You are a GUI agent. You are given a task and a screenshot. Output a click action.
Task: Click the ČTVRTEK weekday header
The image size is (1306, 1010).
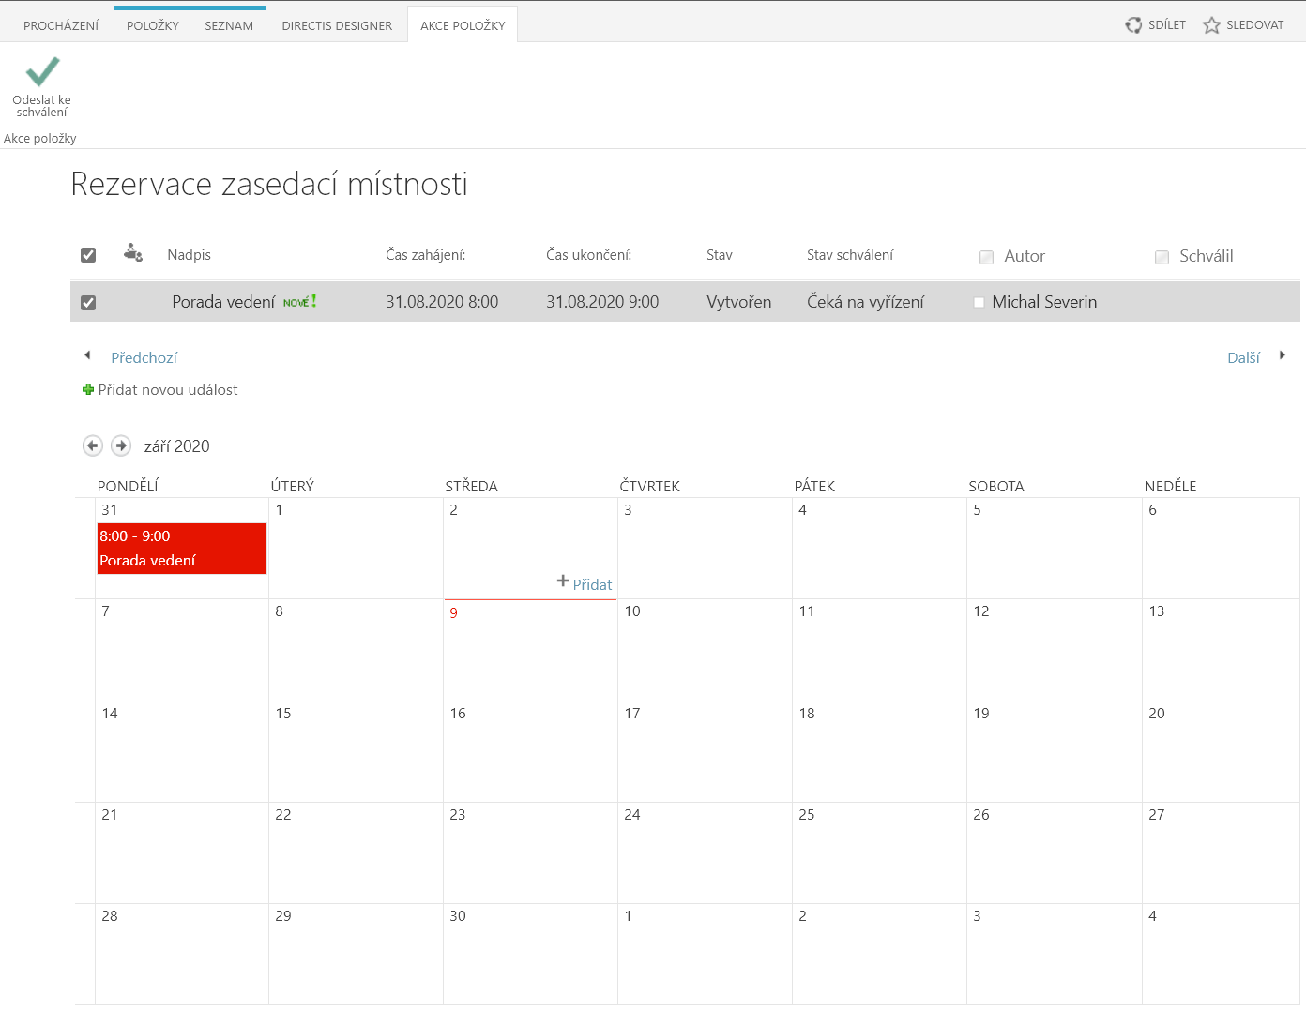point(649,486)
